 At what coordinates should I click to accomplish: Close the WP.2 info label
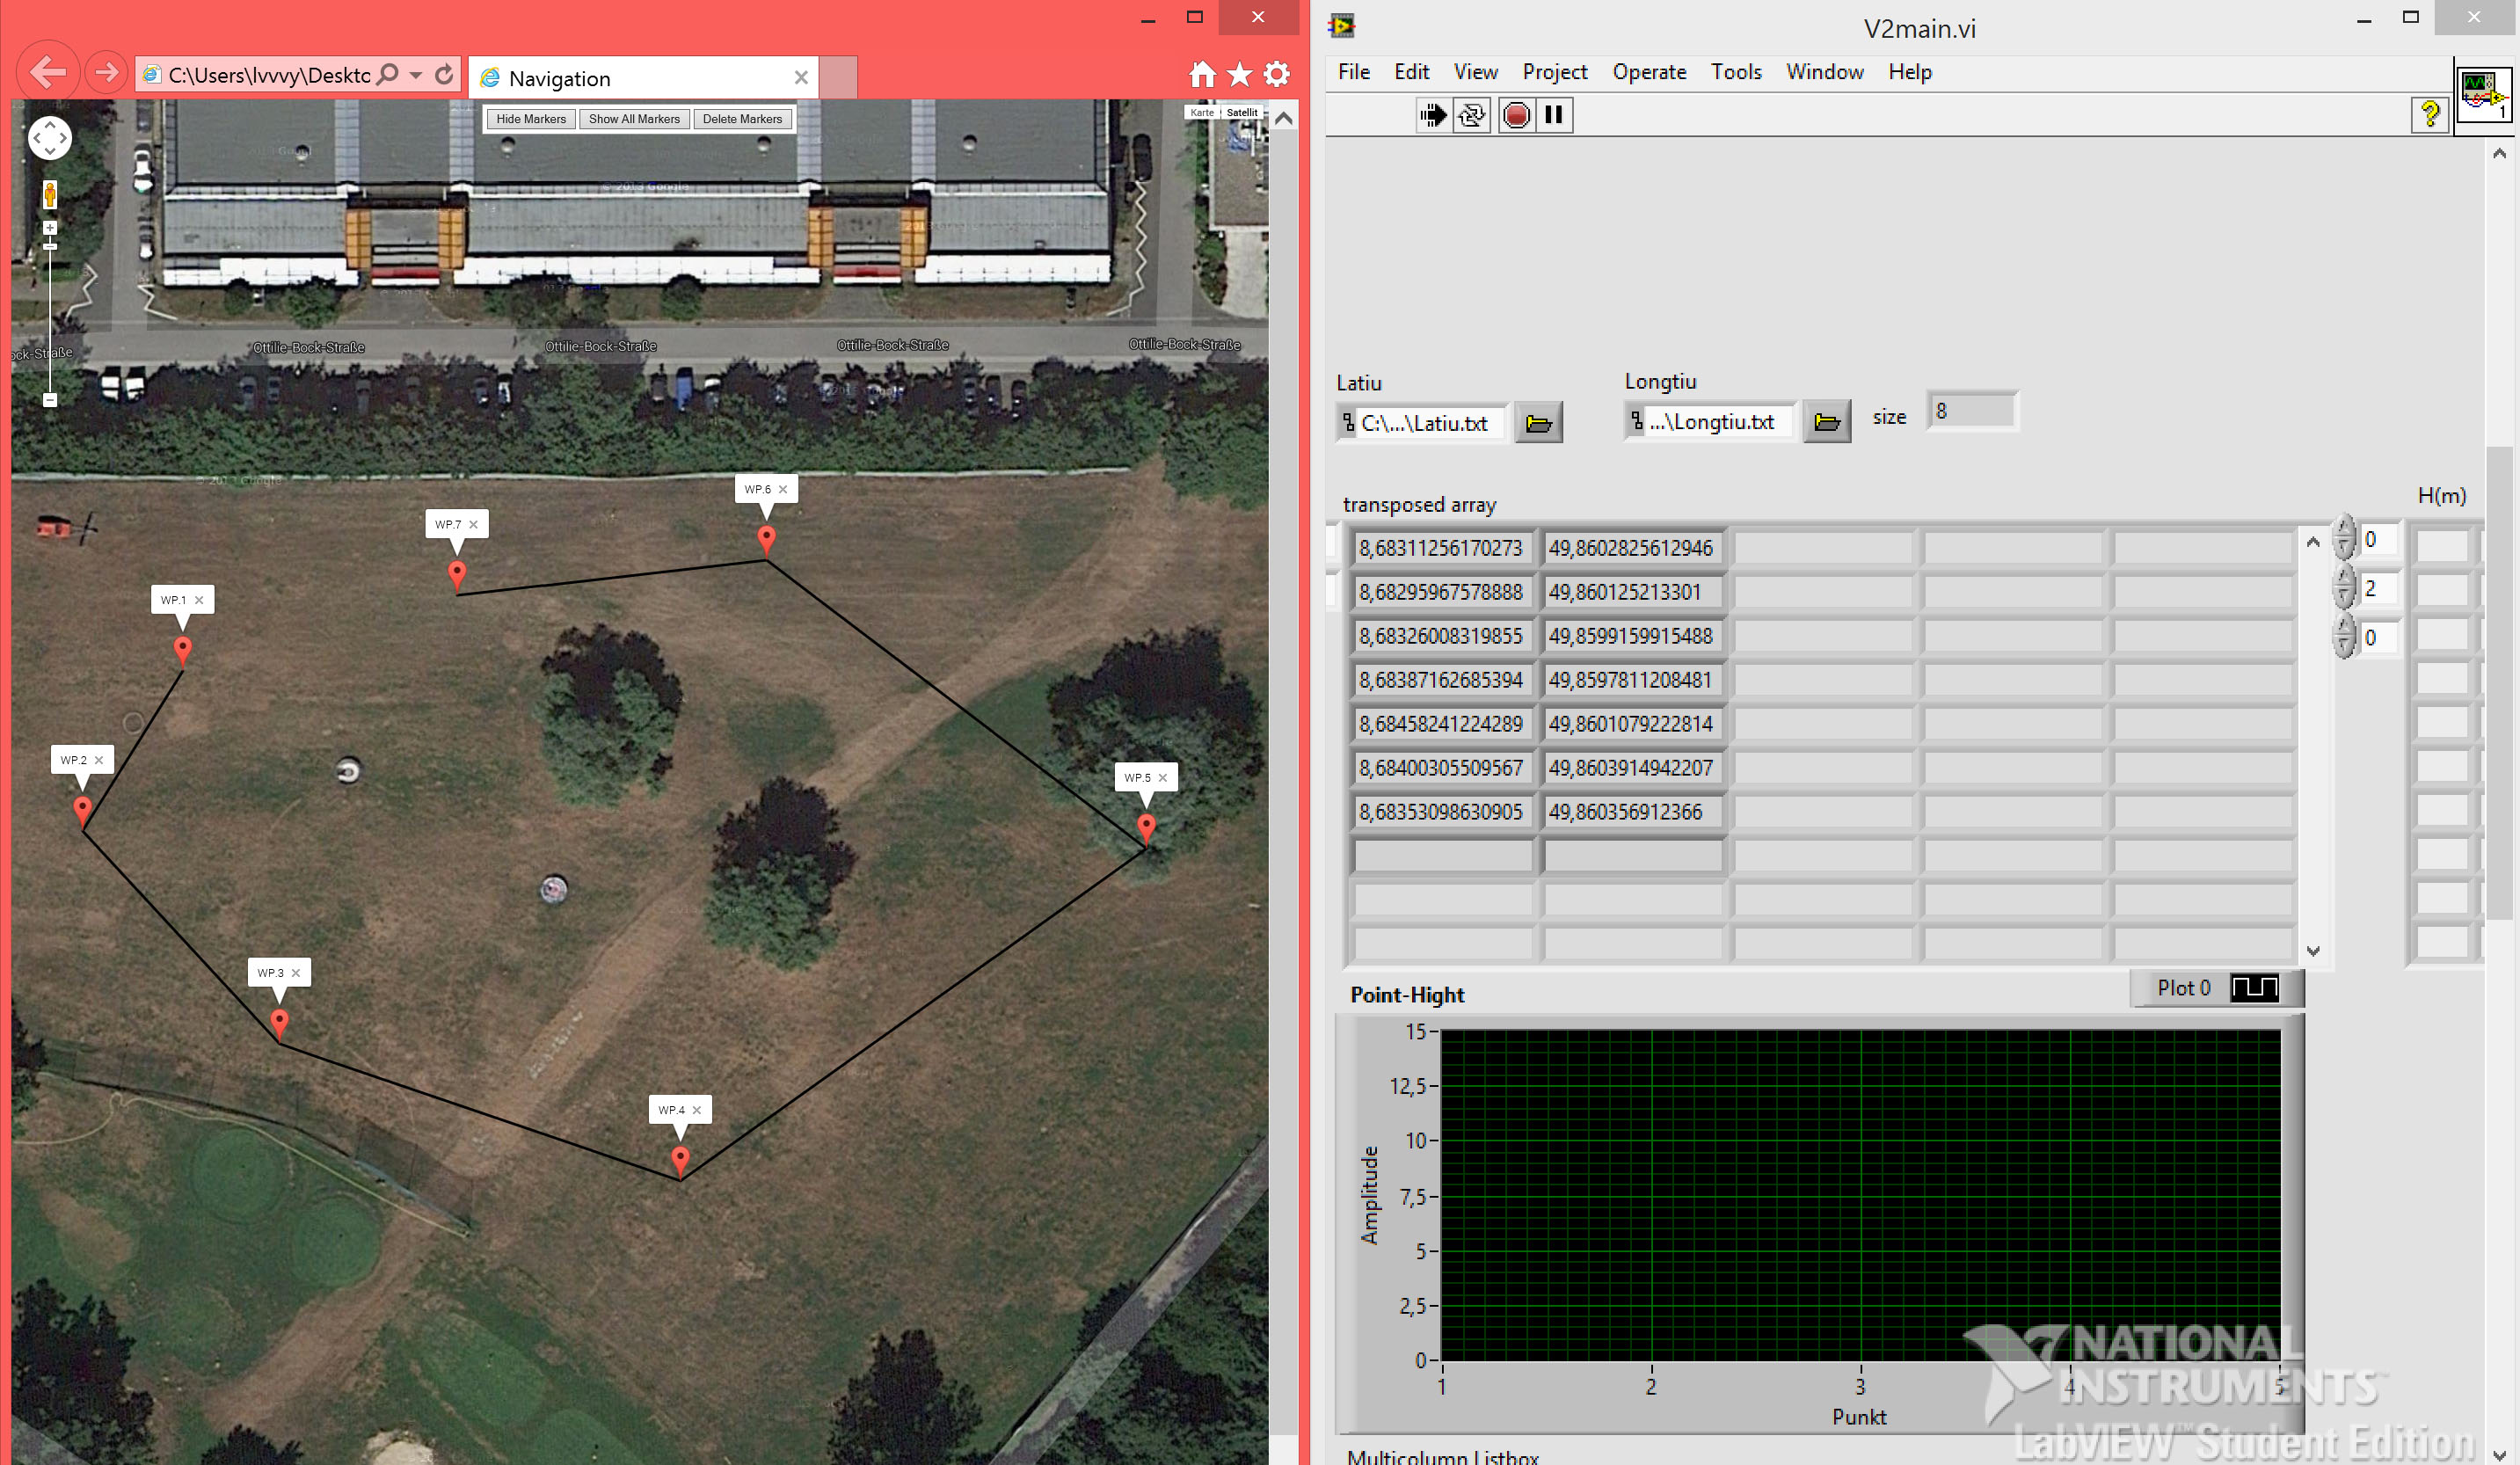point(99,760)
